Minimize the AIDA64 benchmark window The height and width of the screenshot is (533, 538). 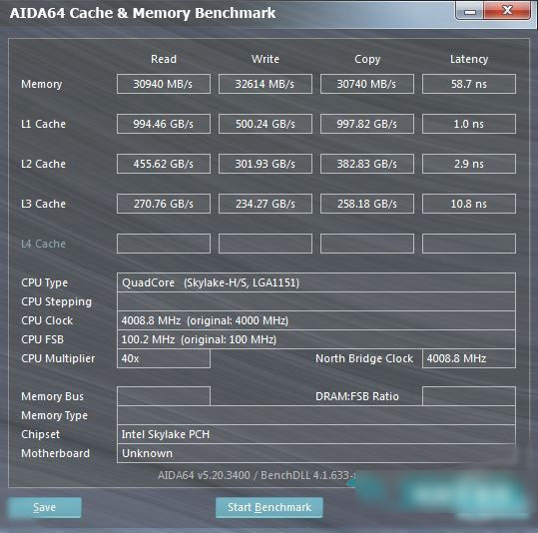point(469,11)
